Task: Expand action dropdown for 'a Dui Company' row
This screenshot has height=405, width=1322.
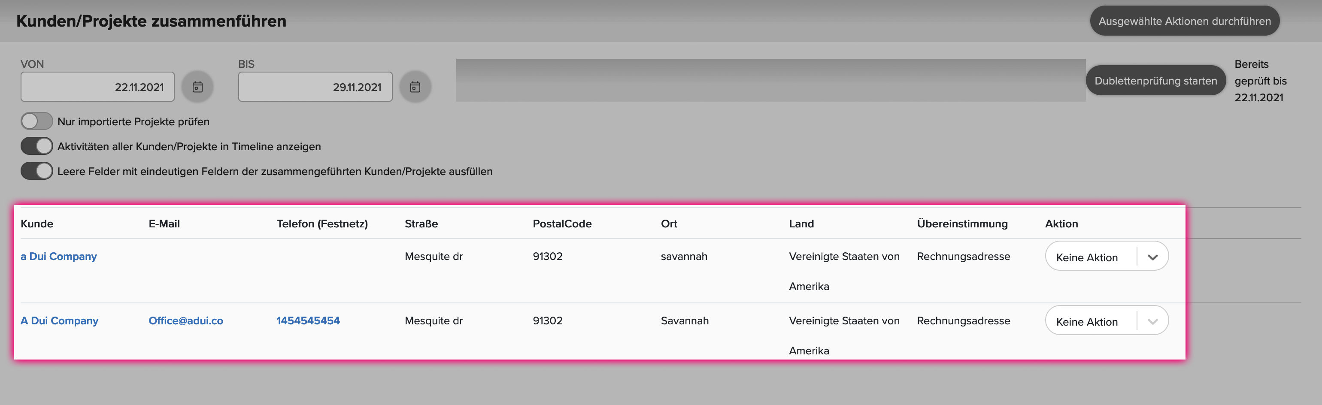Action: (1152, 257)
